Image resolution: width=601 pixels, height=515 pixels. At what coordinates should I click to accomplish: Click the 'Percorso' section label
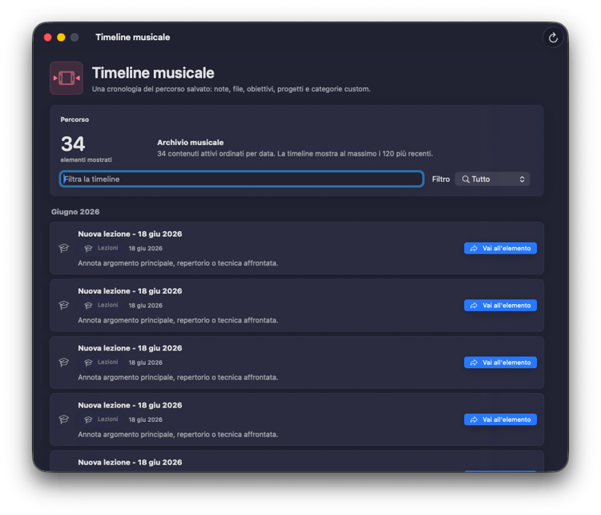[x=75, y=120]
